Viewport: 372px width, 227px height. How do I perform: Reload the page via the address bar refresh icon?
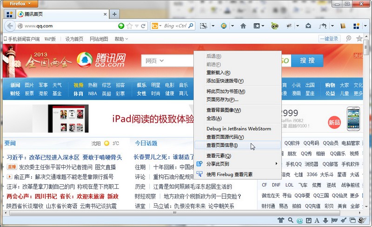click(x=143, y=26)
